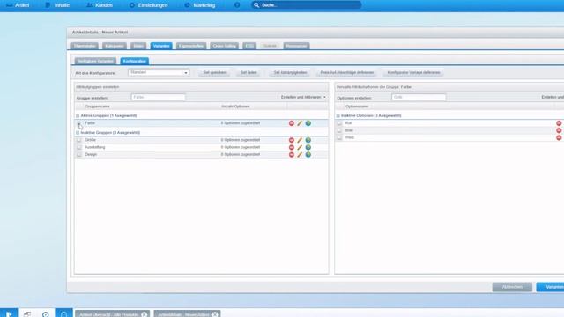Click the Set speichern button
564x317 pixels.
click(x=215, y=72)
